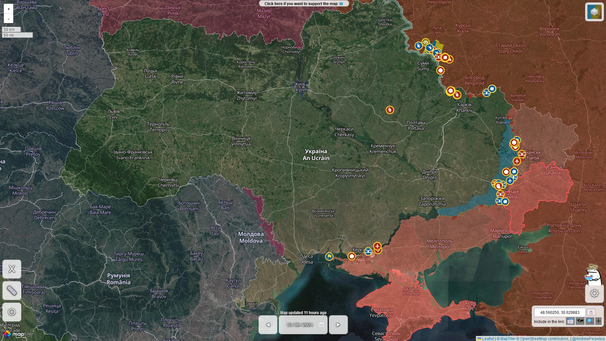
Task: Click the 'Map updated 11 hours ago' text
Action: pos(303,313)
